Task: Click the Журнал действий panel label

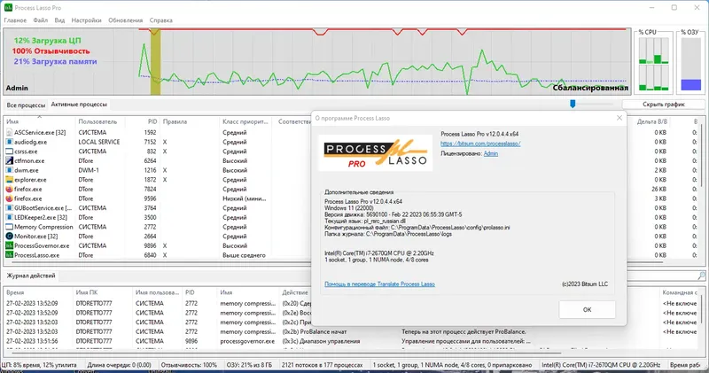Action: [x=31, y=276]
